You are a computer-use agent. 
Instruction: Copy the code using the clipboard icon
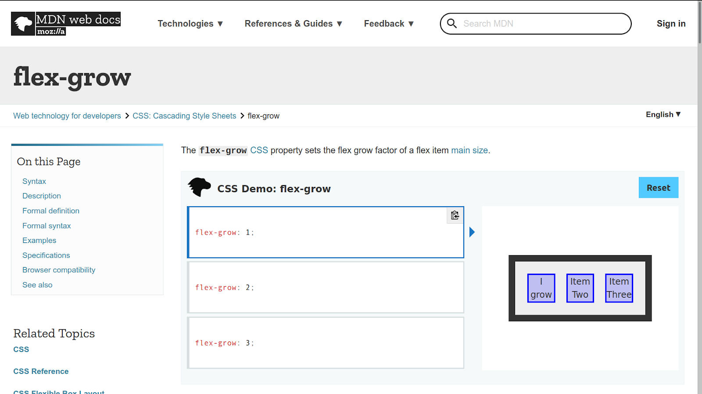tap(455, 215)
